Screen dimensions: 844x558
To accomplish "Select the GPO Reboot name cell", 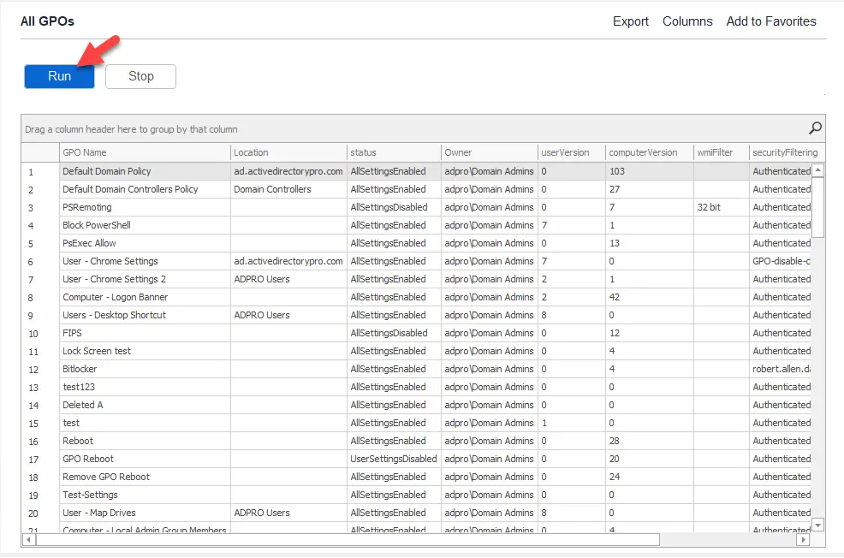I will coord(145,459).
